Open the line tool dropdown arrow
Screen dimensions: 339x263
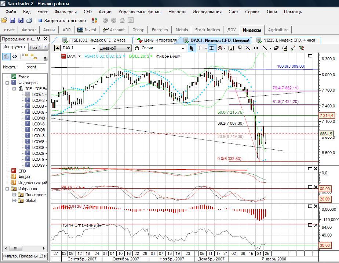pos(270,48)
